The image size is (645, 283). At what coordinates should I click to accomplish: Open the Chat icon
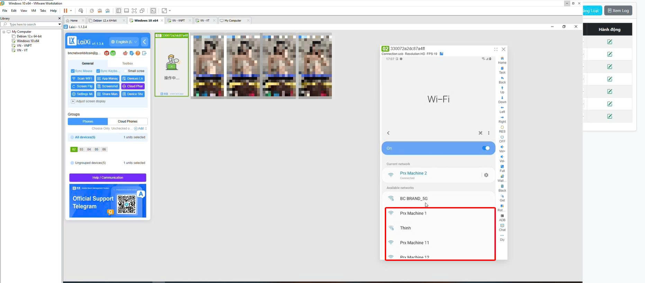point(502,226)
